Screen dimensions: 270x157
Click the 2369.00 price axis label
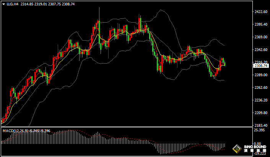(260, 37)
